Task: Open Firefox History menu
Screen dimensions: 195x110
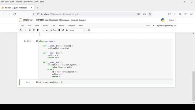Action: pos(19,2)
